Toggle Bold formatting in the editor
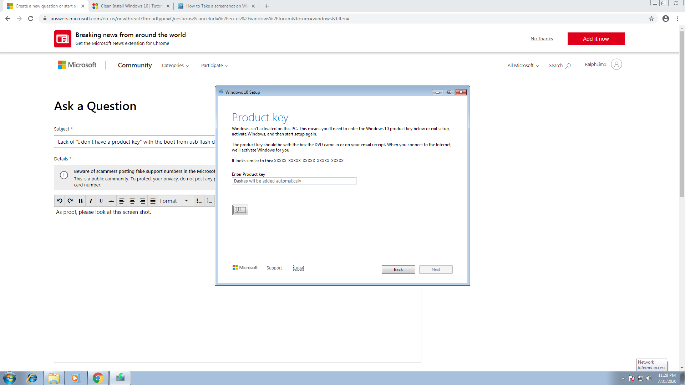Viewport: 685px width, 385px height. 81,201
